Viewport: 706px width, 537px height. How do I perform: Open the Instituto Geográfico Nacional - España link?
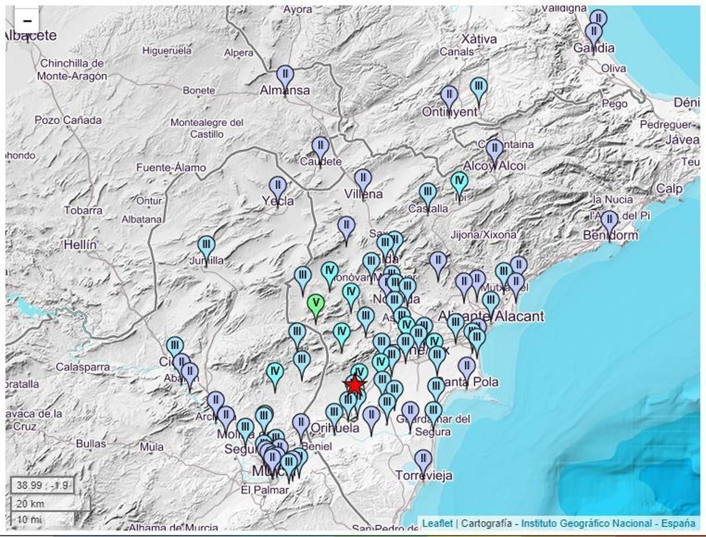click(608, 523)
